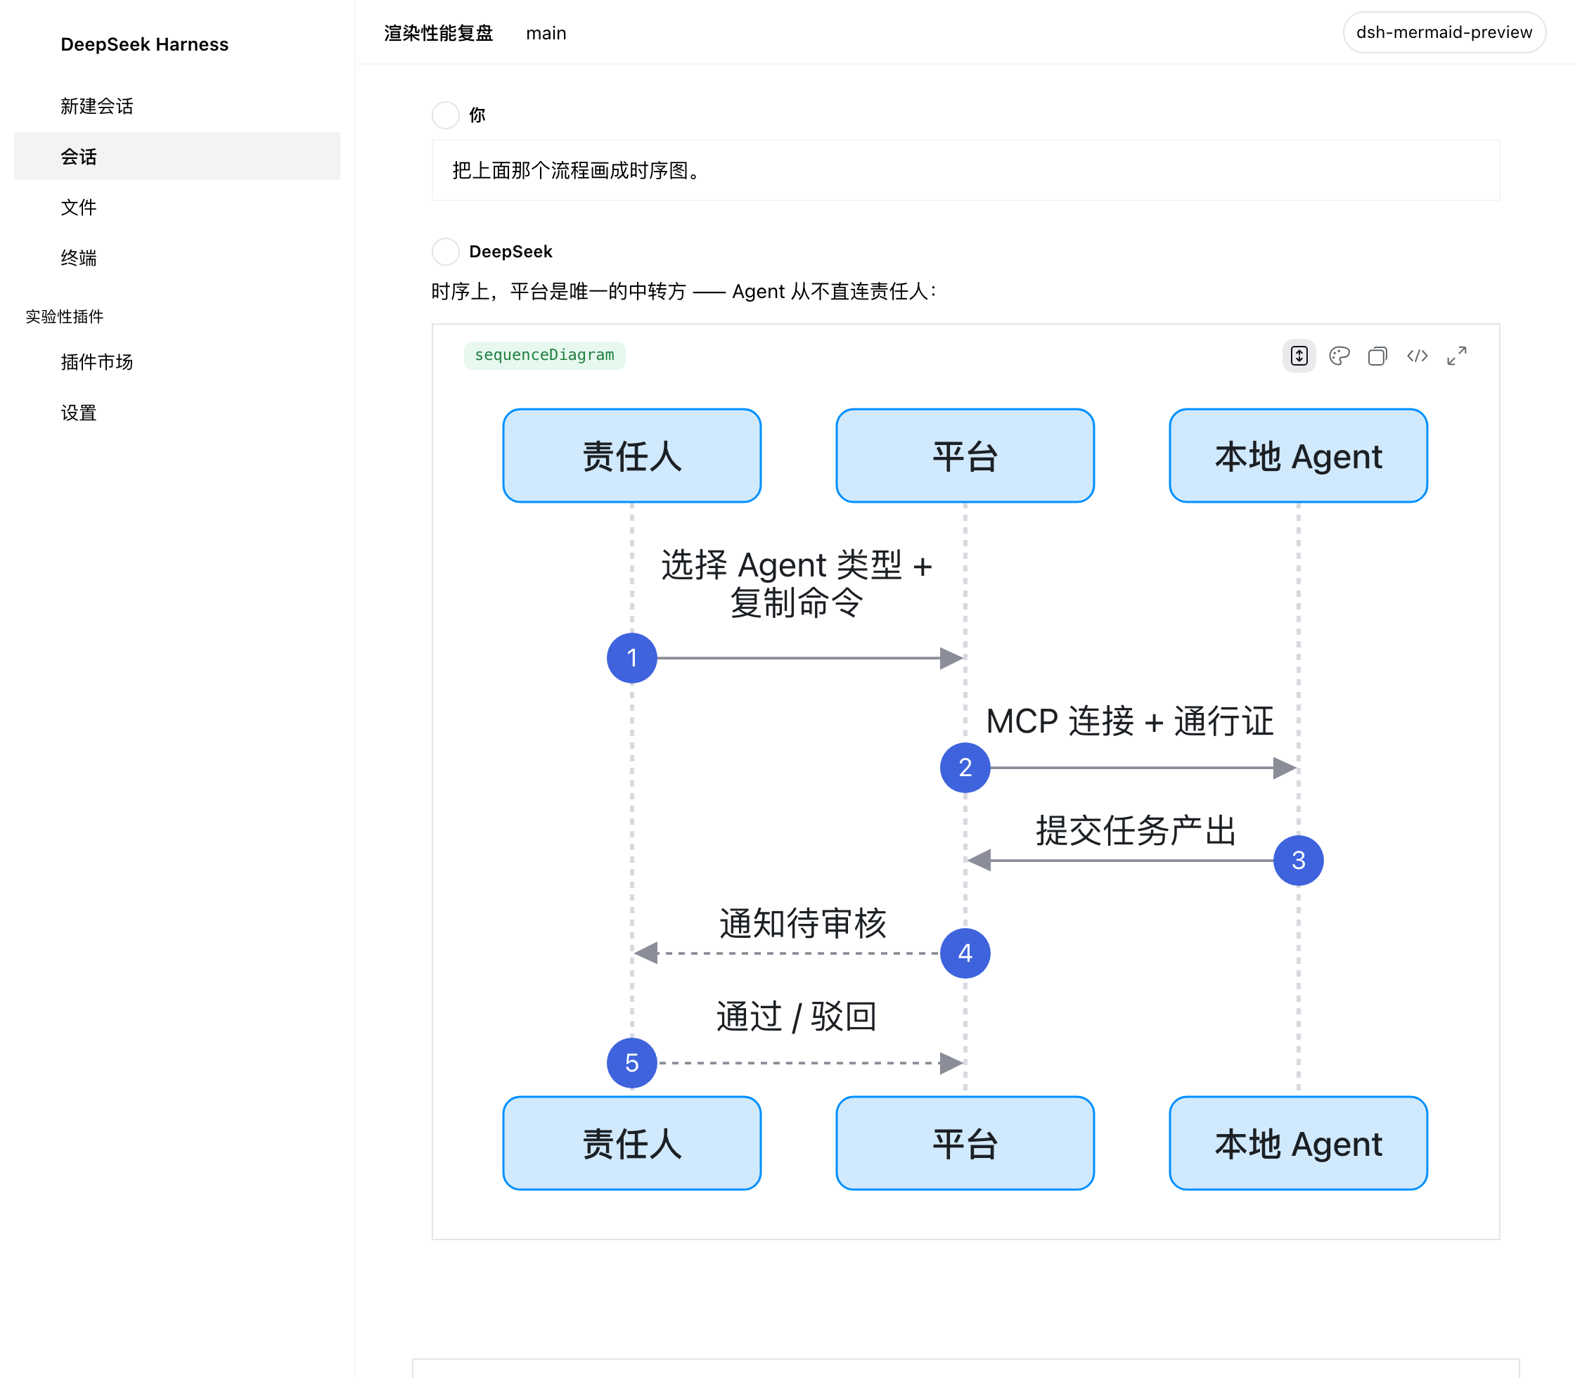Screen dimensions: 1575x1378
Task: Select the 会话 sidebar item
Action: point(177,156)
